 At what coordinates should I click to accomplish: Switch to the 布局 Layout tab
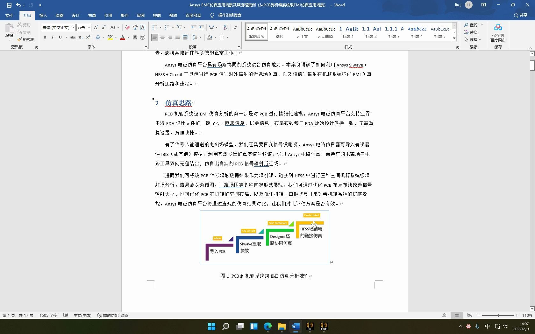[92, 15]
